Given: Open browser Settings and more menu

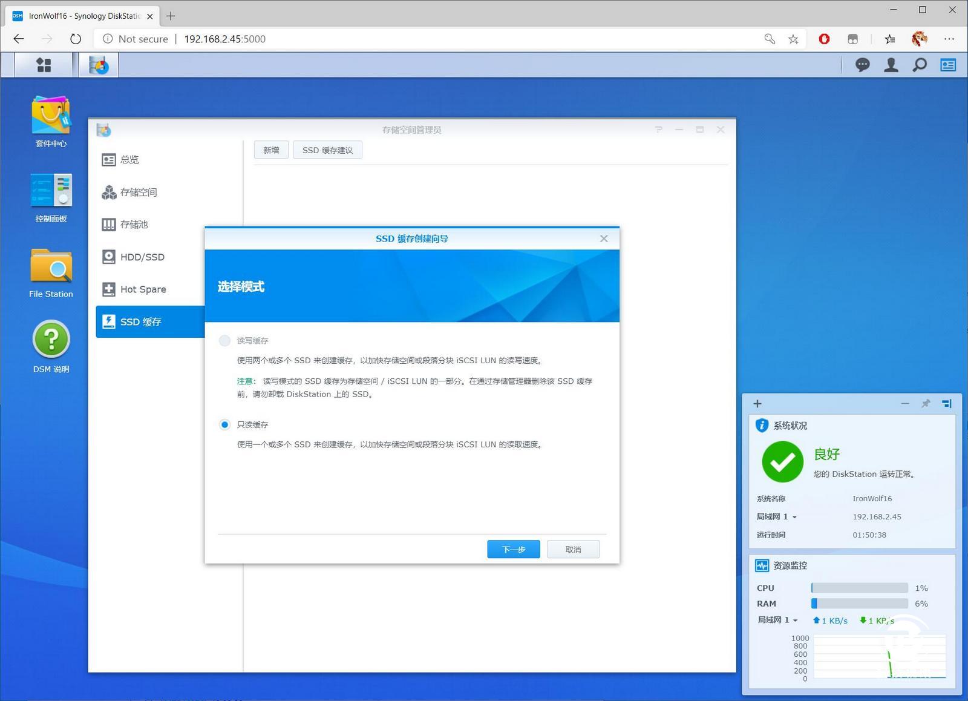Looking at the screenshot, I should [949, 39].
